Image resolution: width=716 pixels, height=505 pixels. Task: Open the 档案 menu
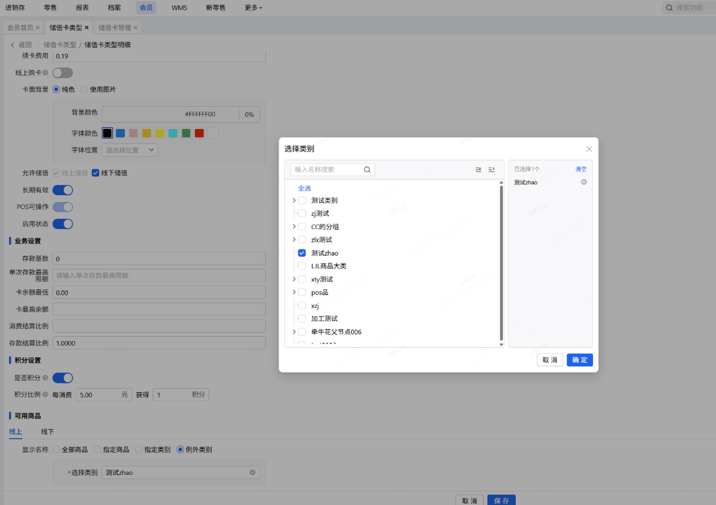(114, 8)
